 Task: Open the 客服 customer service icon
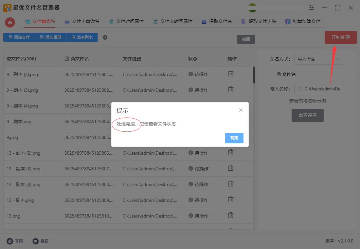(35, 241)
